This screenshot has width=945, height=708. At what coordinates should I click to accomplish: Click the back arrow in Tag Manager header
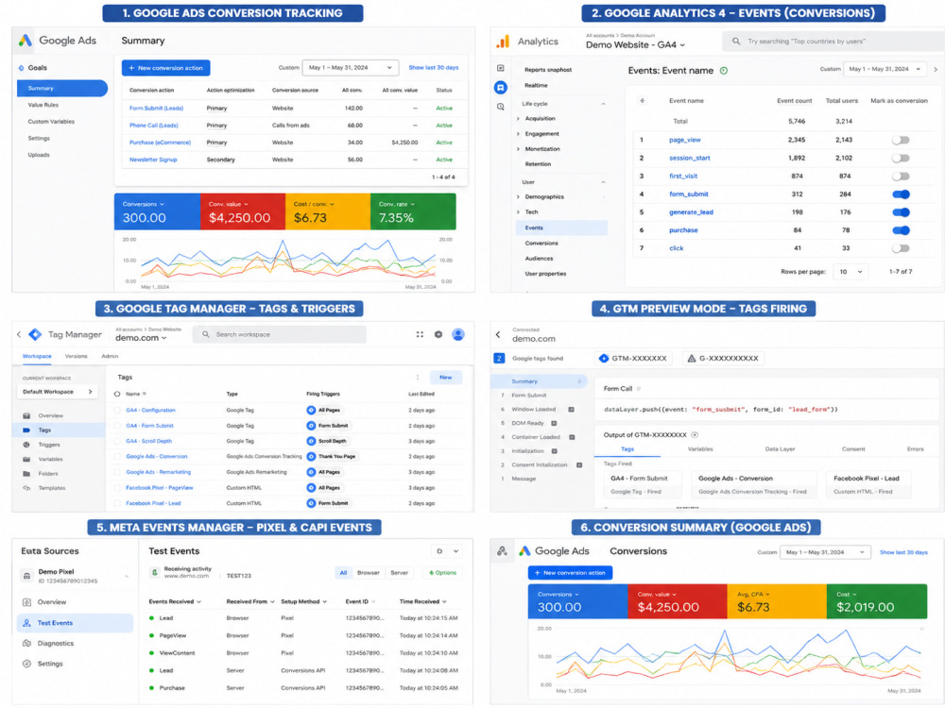point(19,335)
